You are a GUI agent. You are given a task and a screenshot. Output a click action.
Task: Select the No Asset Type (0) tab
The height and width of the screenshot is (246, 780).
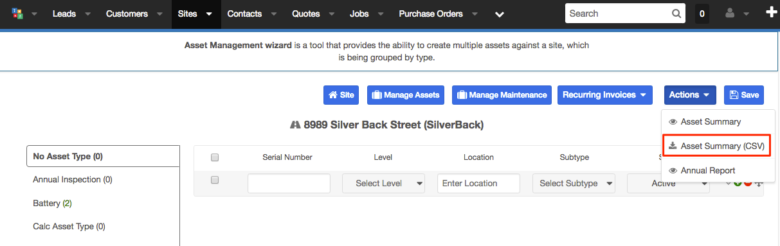point(103,156)
